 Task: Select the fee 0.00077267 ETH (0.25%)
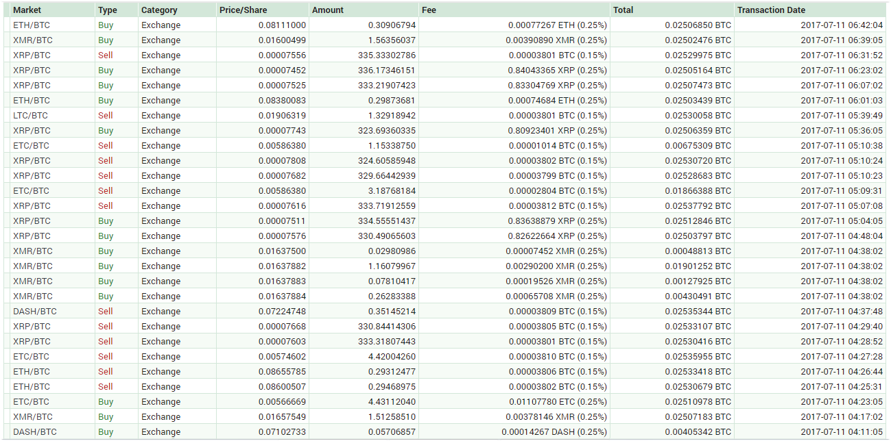558,25
